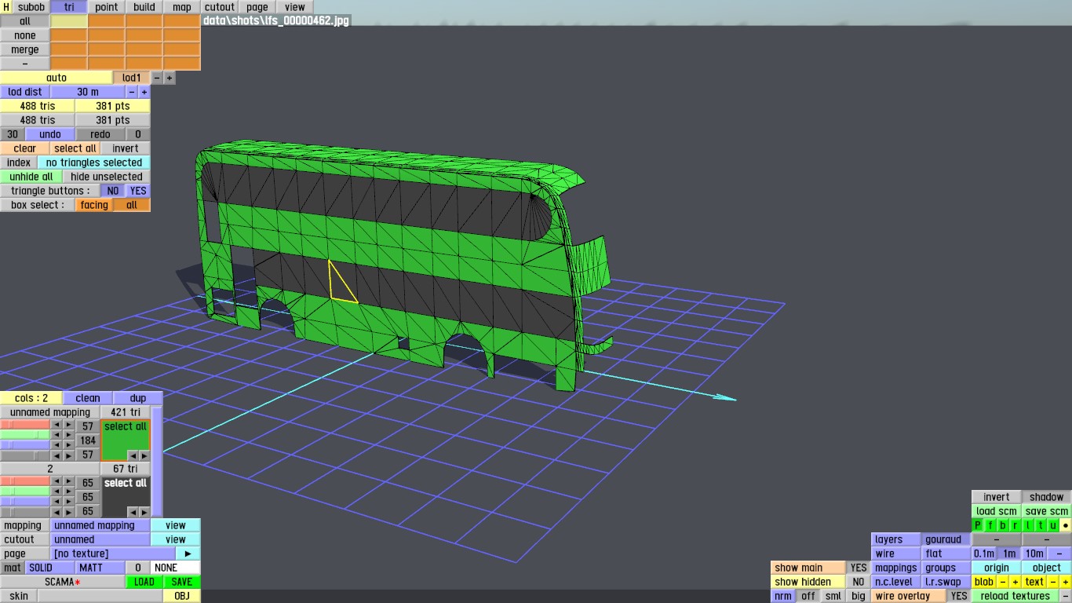Increase text size with its plus button
Viewport: 1072px width, 603px height.
(x=1066, y=582)
